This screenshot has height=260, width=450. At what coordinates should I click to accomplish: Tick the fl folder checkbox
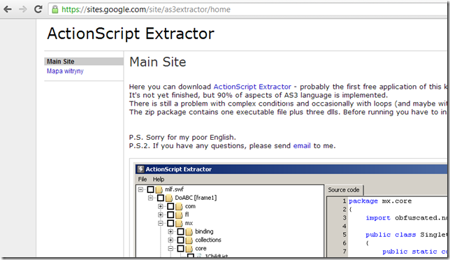pyautogui.click(x=170, y=215)
